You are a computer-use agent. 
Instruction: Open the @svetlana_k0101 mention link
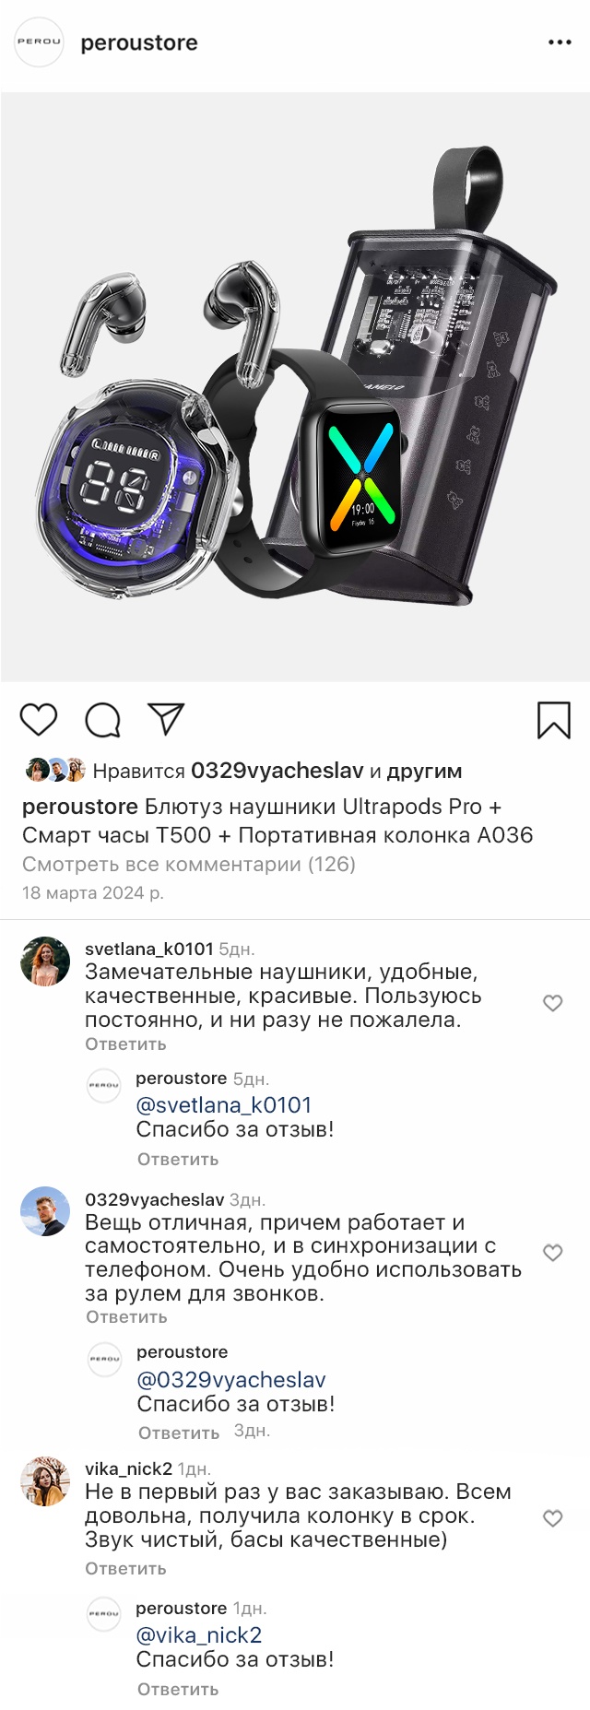224,1105
